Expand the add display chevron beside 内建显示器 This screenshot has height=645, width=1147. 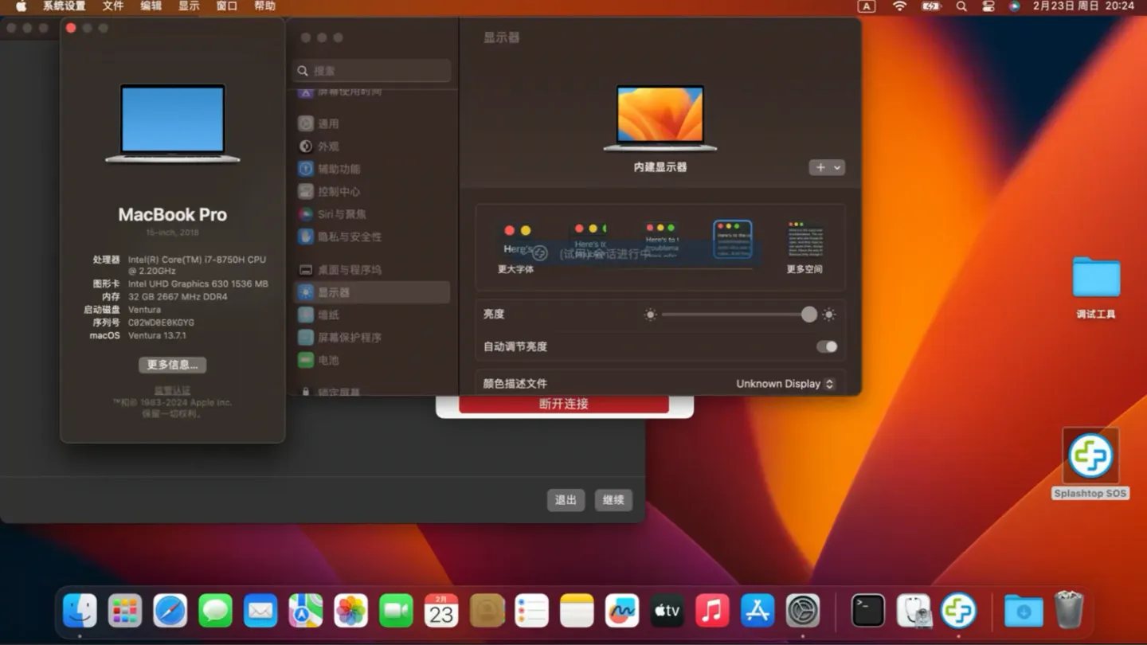(x=836, y=167)
